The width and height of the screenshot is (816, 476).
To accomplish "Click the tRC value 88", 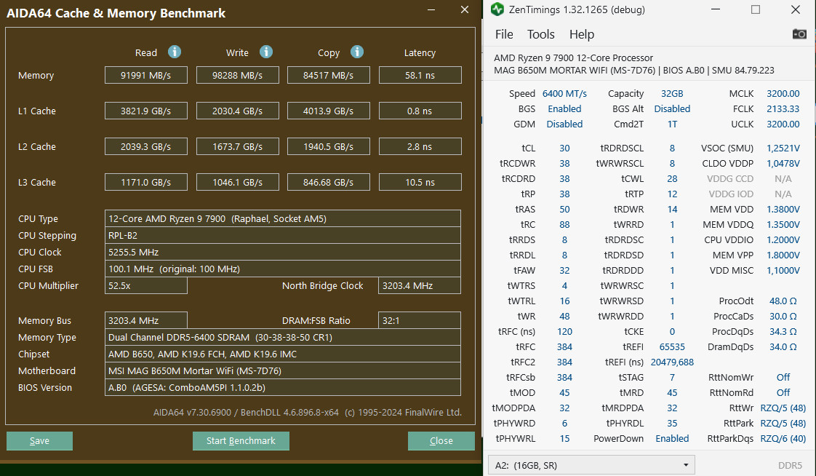I will (564, 224).
